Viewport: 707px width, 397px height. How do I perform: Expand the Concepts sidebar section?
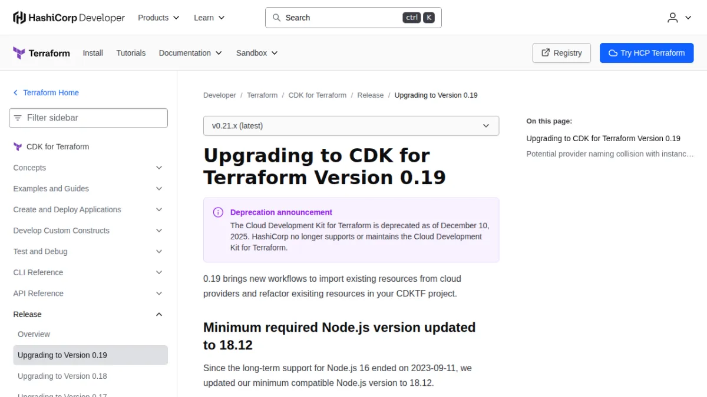point(88,168)
